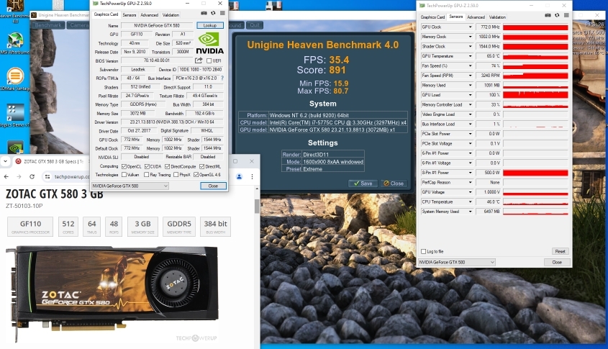This screenshot has width=608, height=349.
Task: Open the NVIDIA desktop shortcut icon
Action: [14, 148]
